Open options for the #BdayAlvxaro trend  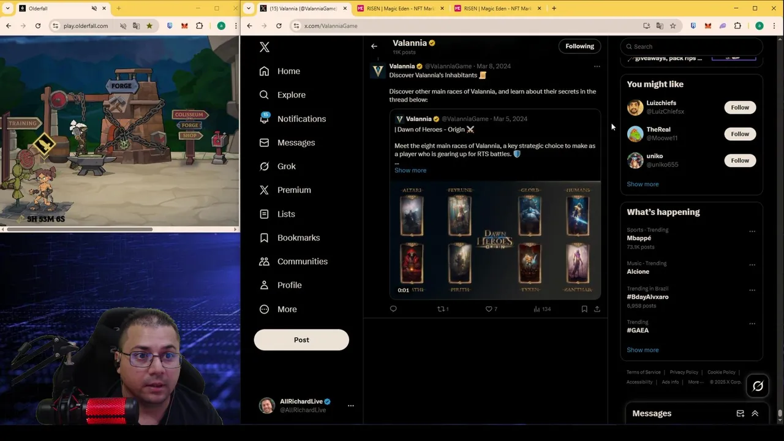pos(752,290)
